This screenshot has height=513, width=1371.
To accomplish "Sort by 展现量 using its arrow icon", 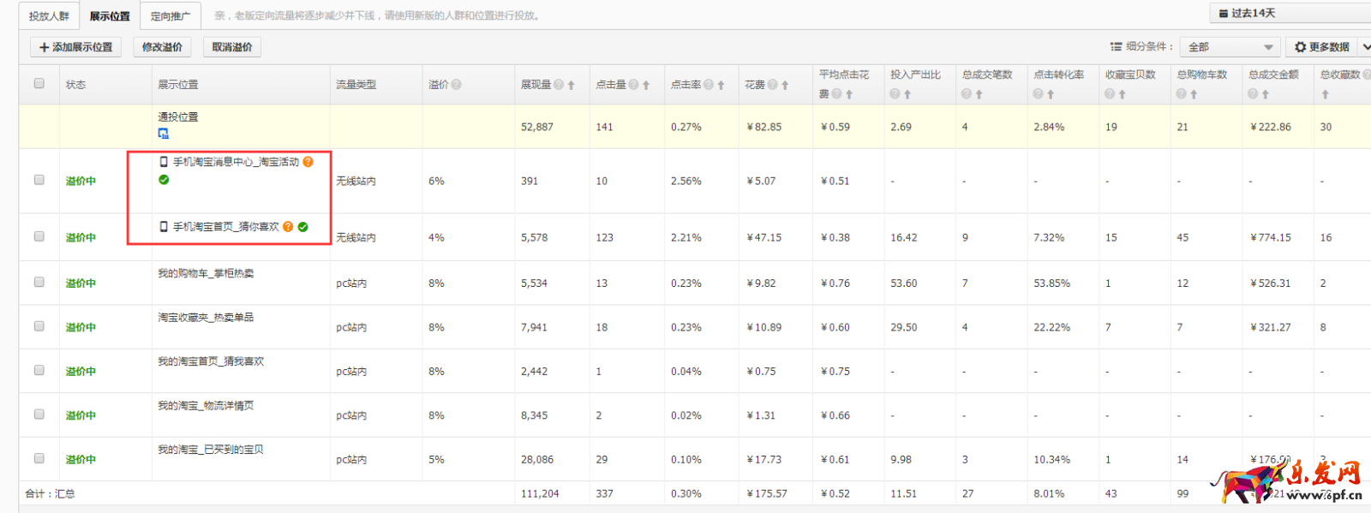I will (x=572, y=86).
